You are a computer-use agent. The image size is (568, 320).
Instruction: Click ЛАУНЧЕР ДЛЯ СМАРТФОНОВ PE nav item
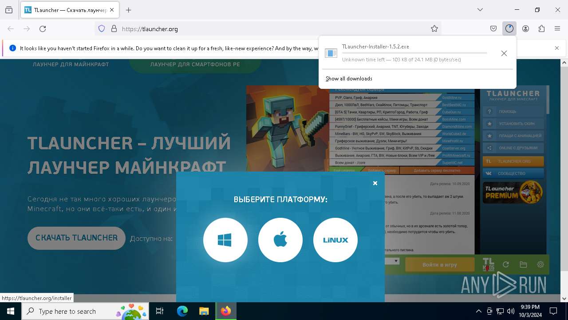click(195, 64)
